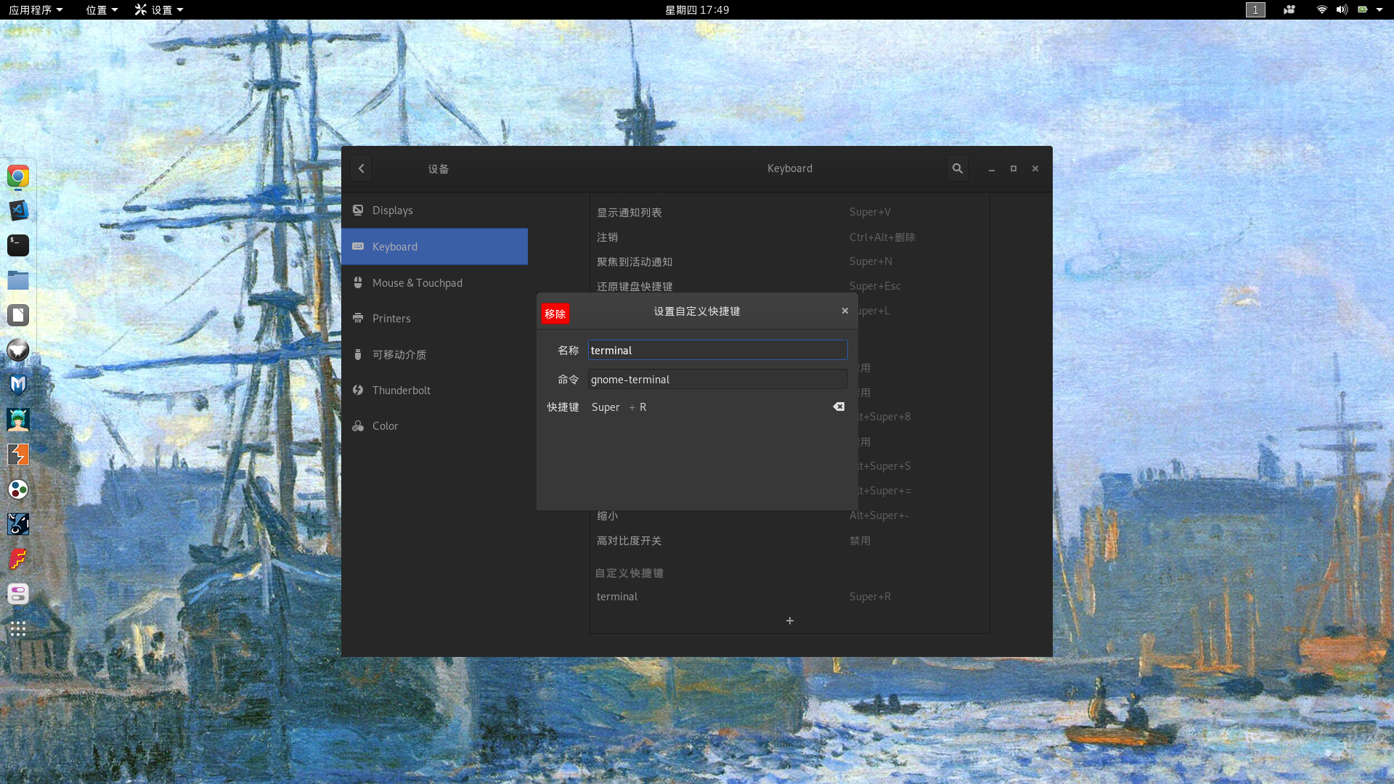Launch Visual Studio Code from the dock
1394x784 pixels.
[18, 211]
